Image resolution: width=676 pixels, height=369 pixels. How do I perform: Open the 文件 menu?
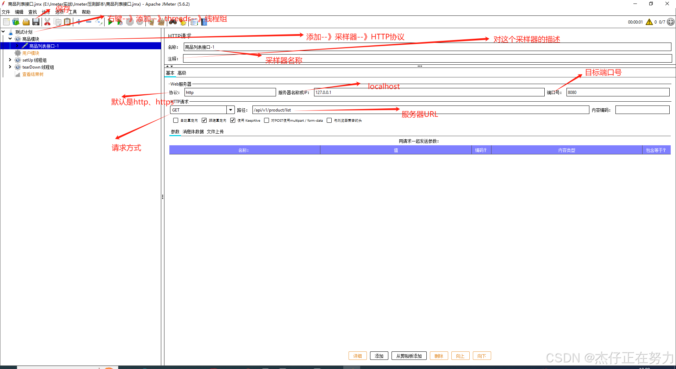click(6, 12)
